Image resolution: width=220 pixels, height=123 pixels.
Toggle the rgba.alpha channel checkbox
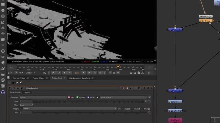(98, 97)
